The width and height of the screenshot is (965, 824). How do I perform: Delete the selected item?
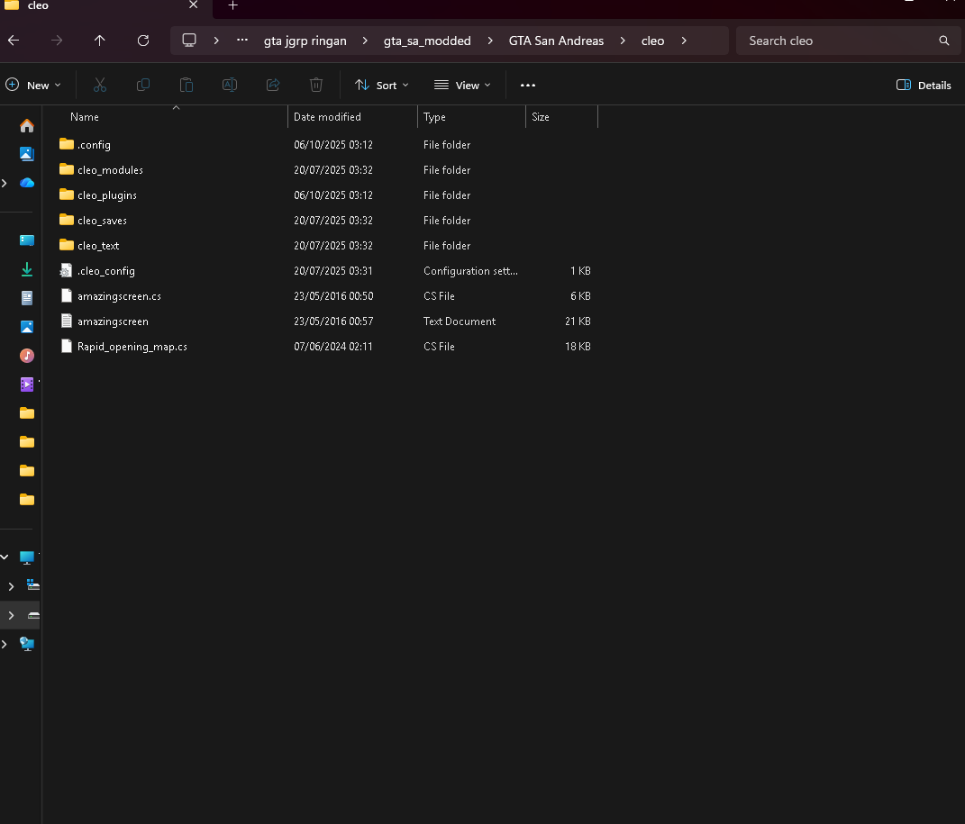315,85
